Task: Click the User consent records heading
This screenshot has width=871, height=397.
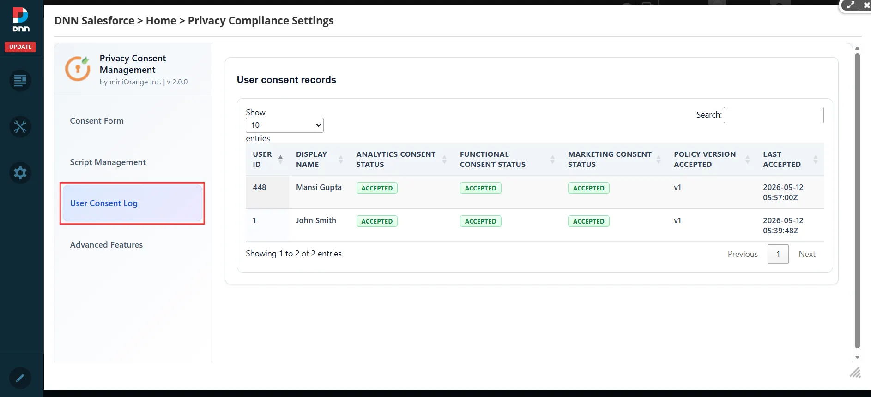Action: 286,80
